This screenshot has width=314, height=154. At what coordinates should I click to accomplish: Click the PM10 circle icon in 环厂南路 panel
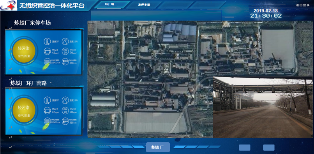pyautogui.click(x=65, y=110)
